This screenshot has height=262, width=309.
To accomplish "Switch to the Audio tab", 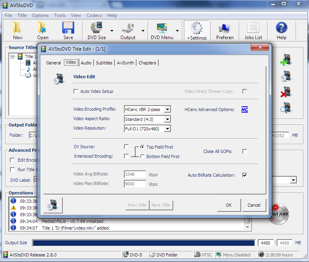I will click(x=86, y=63).
